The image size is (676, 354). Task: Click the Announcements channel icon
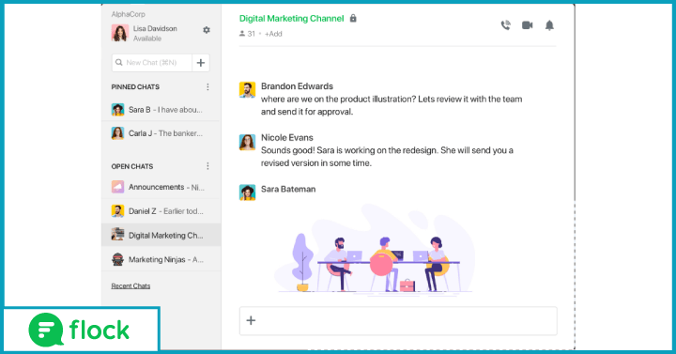tap(117, 187)
